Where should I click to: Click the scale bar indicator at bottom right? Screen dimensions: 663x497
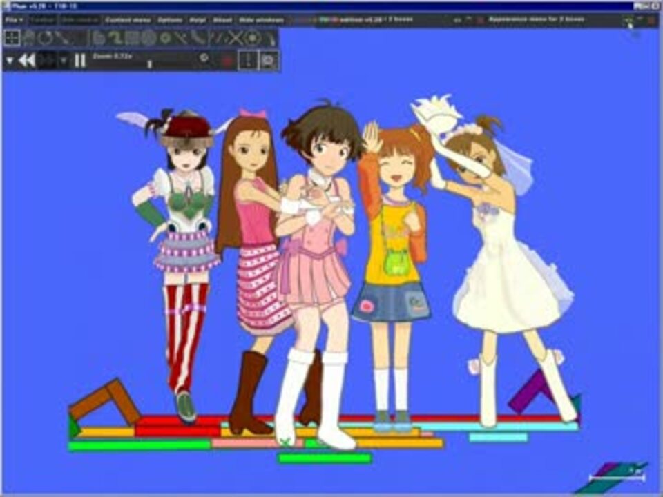(617, 478)
